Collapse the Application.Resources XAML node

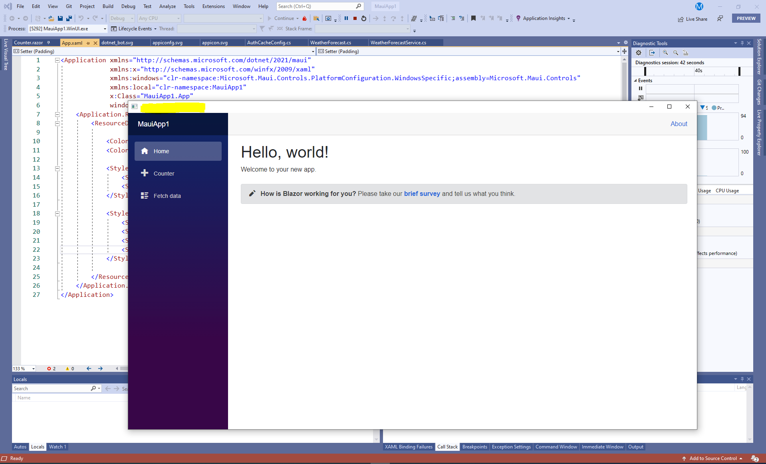pos(58,115)
